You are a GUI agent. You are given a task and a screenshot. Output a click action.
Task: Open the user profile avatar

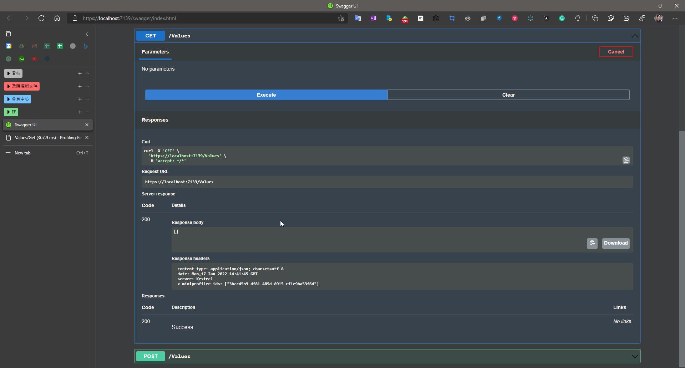tap(659, 18)
